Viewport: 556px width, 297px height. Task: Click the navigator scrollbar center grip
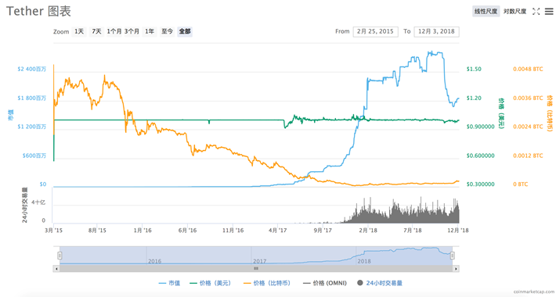(256, 269)
